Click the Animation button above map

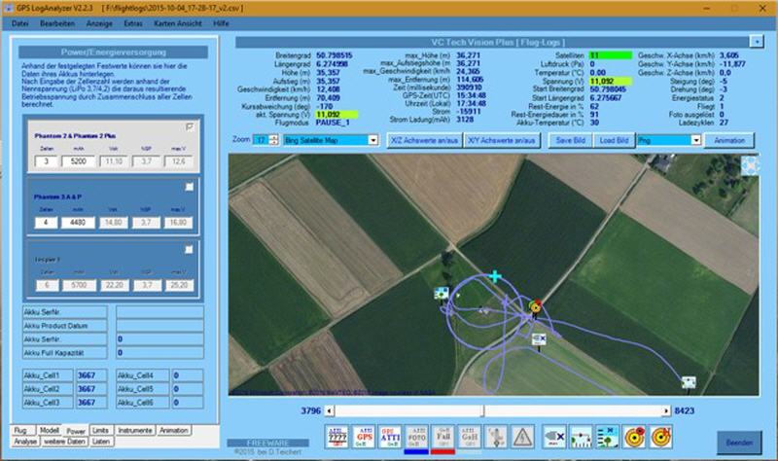coord(729,140)
